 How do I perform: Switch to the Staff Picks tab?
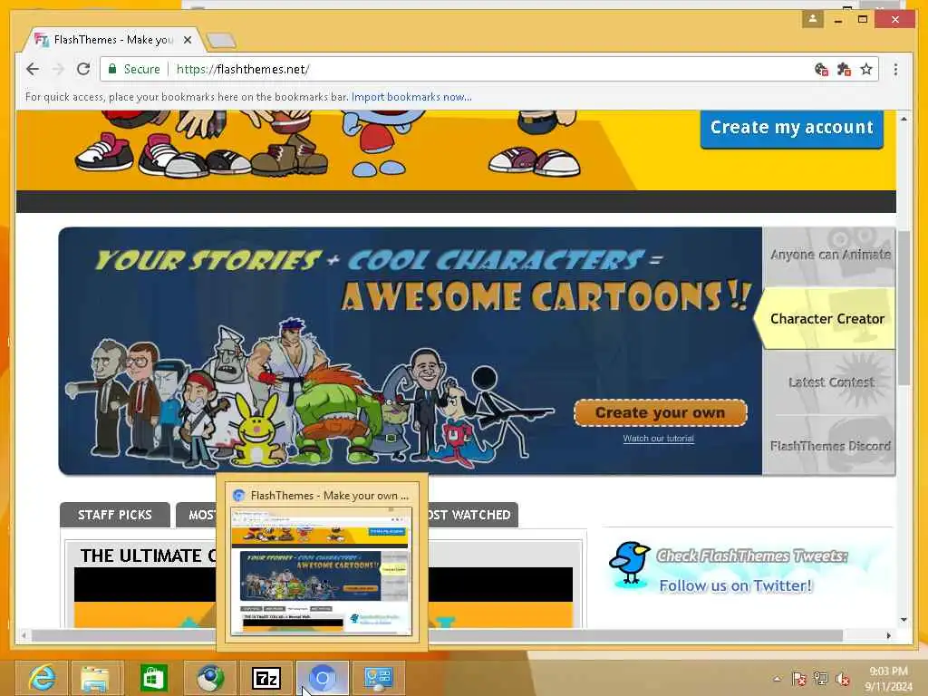coord(115,515)
